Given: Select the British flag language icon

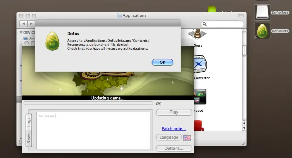Looking at the screenshot, I should 187,138.
